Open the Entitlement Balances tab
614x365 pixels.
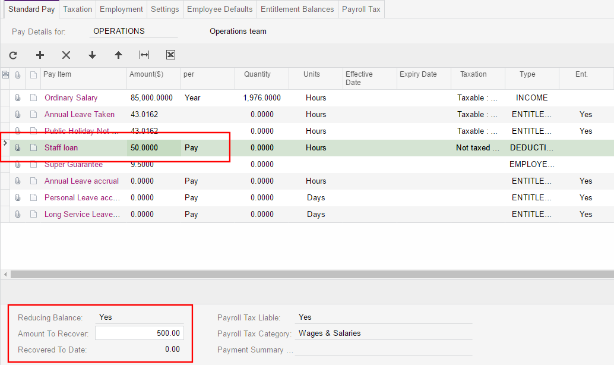click(297, 10)
